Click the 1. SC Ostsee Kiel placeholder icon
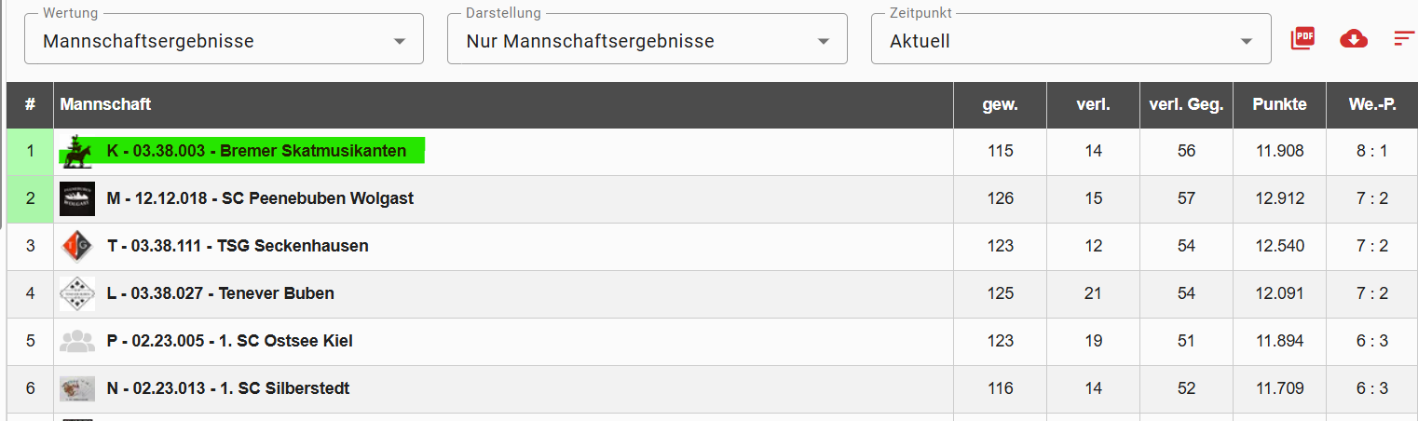1418x421 pixels. pyautogui.click(x=77, y=341)
